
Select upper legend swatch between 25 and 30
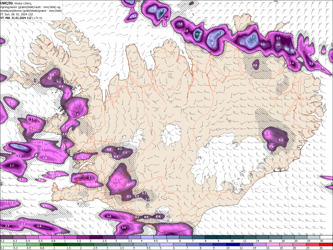point(313,237)
